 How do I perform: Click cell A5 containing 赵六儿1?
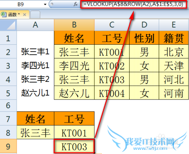[x=36, y=93]
